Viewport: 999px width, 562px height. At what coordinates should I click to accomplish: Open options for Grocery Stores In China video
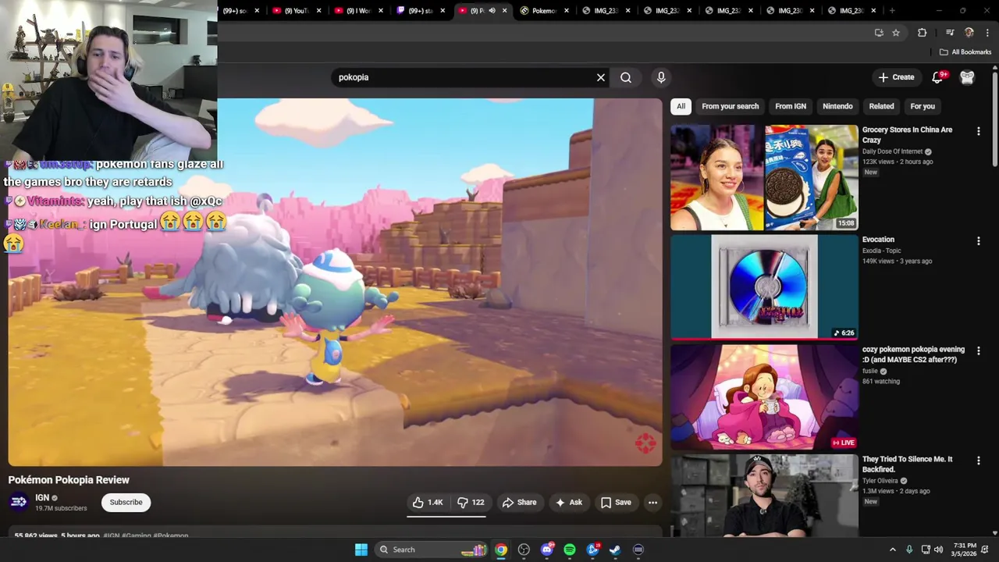click(978, 131)
